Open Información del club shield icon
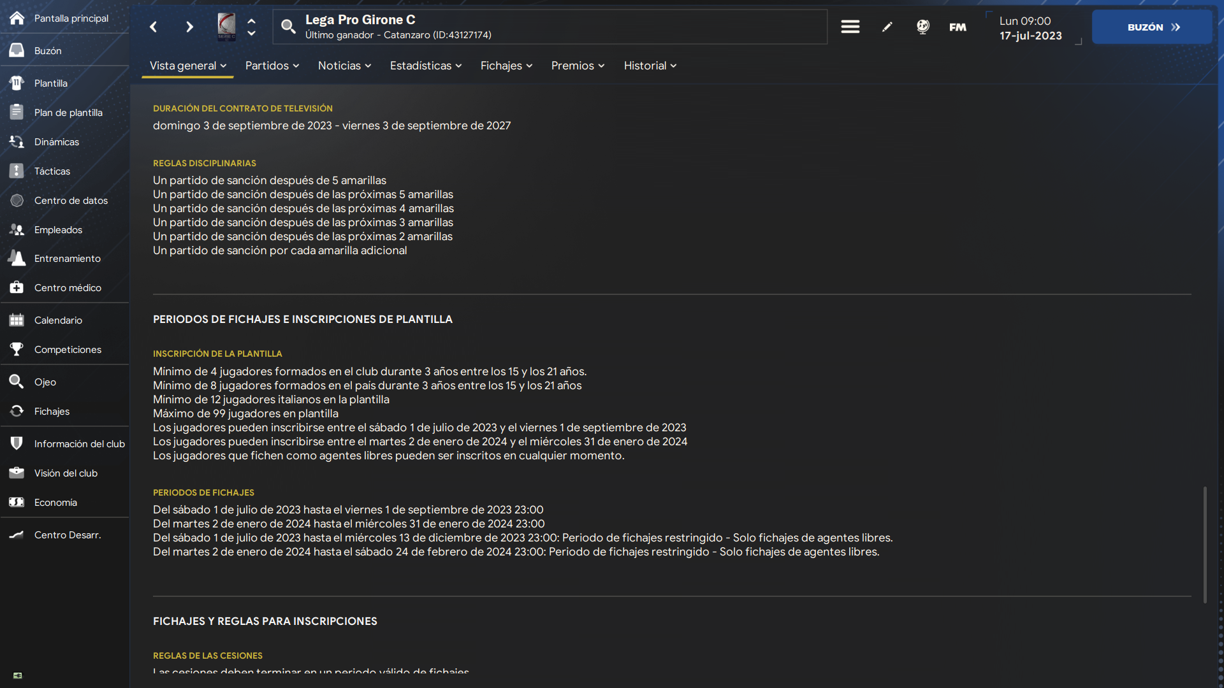Viewport: 1224px width, 688px height. pos(17,443)
